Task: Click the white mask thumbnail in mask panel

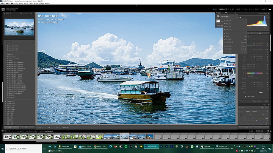Action: (x=218, y=21)
